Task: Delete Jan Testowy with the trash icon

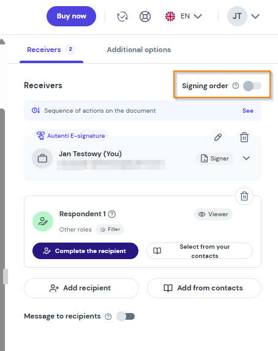Action: [x=244, y=137]
